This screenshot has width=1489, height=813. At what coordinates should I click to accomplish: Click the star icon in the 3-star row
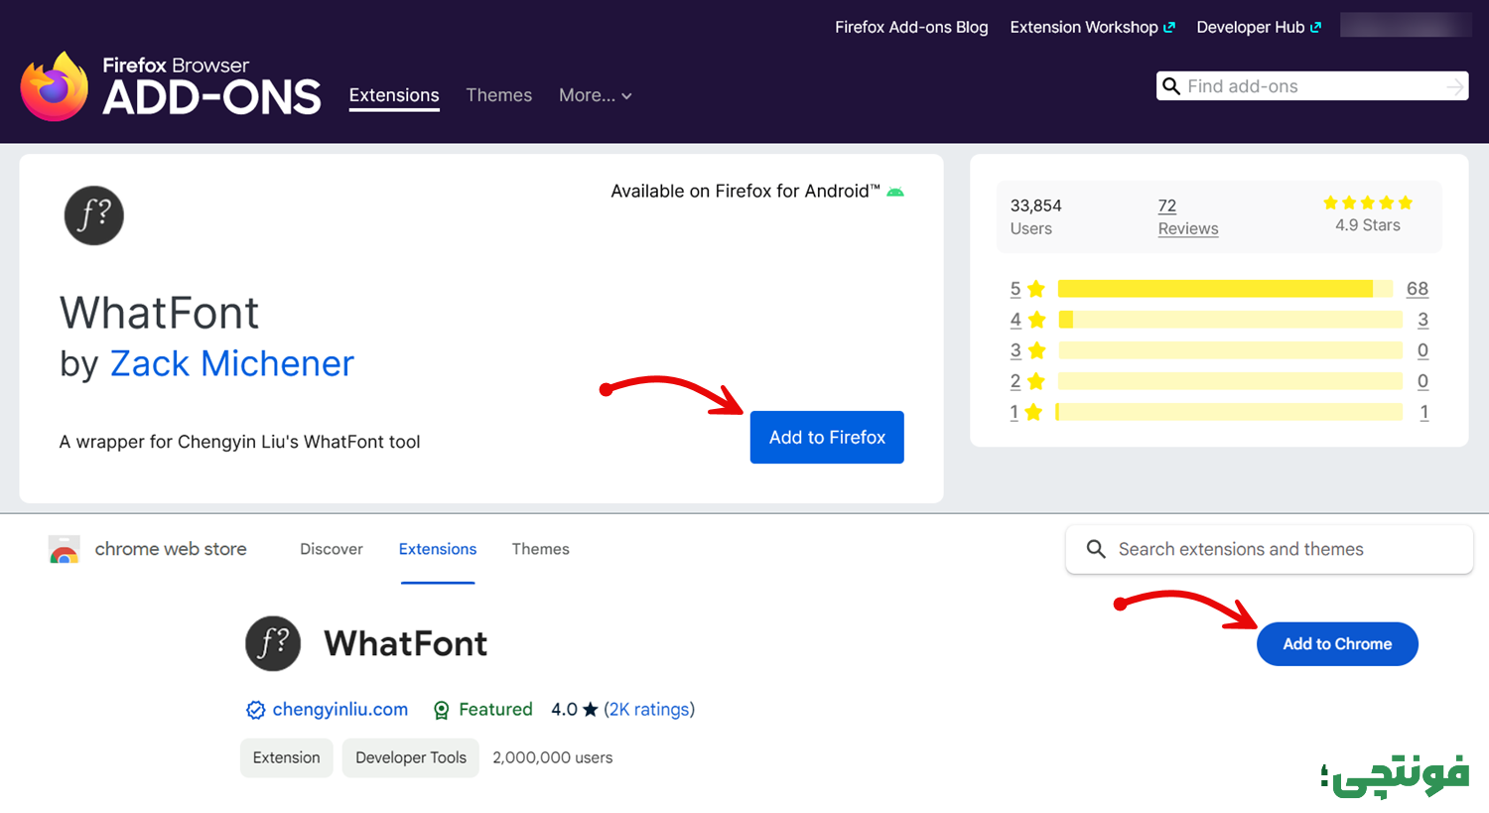1037,350
